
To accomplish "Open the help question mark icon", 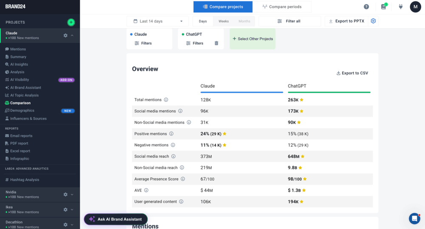I will click(366, 7).
